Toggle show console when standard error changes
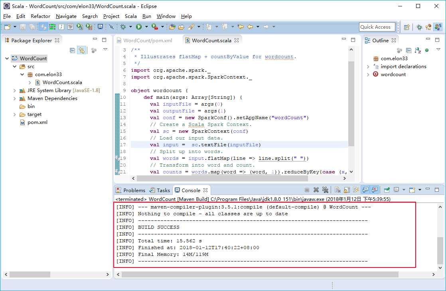 pyautogui.click(x=375, y=189)
